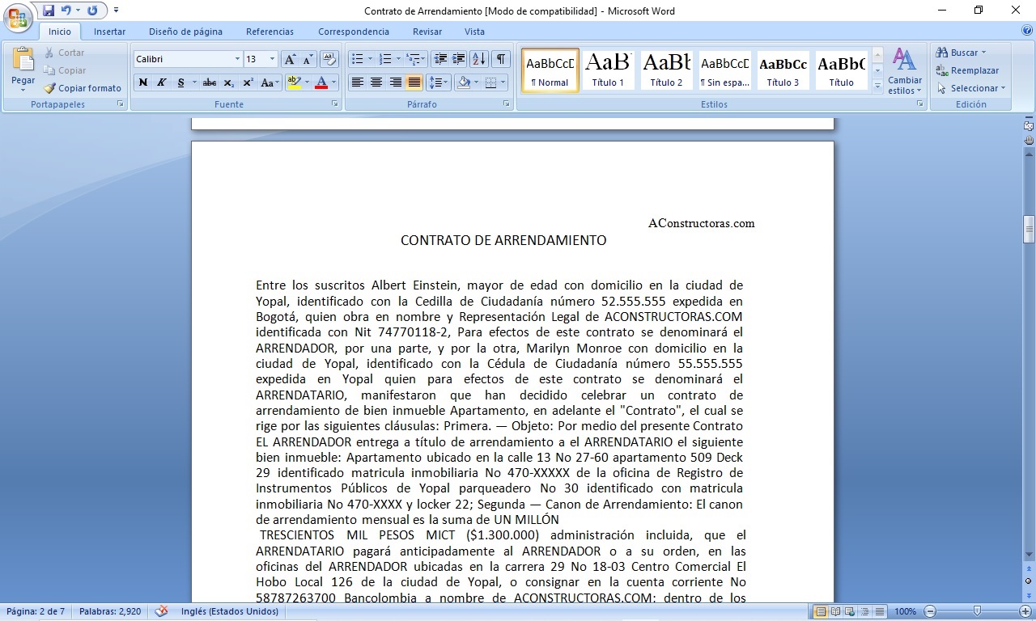Open the Revisar tab
The width and height of the screenshot is (1036, 621).
427,32
